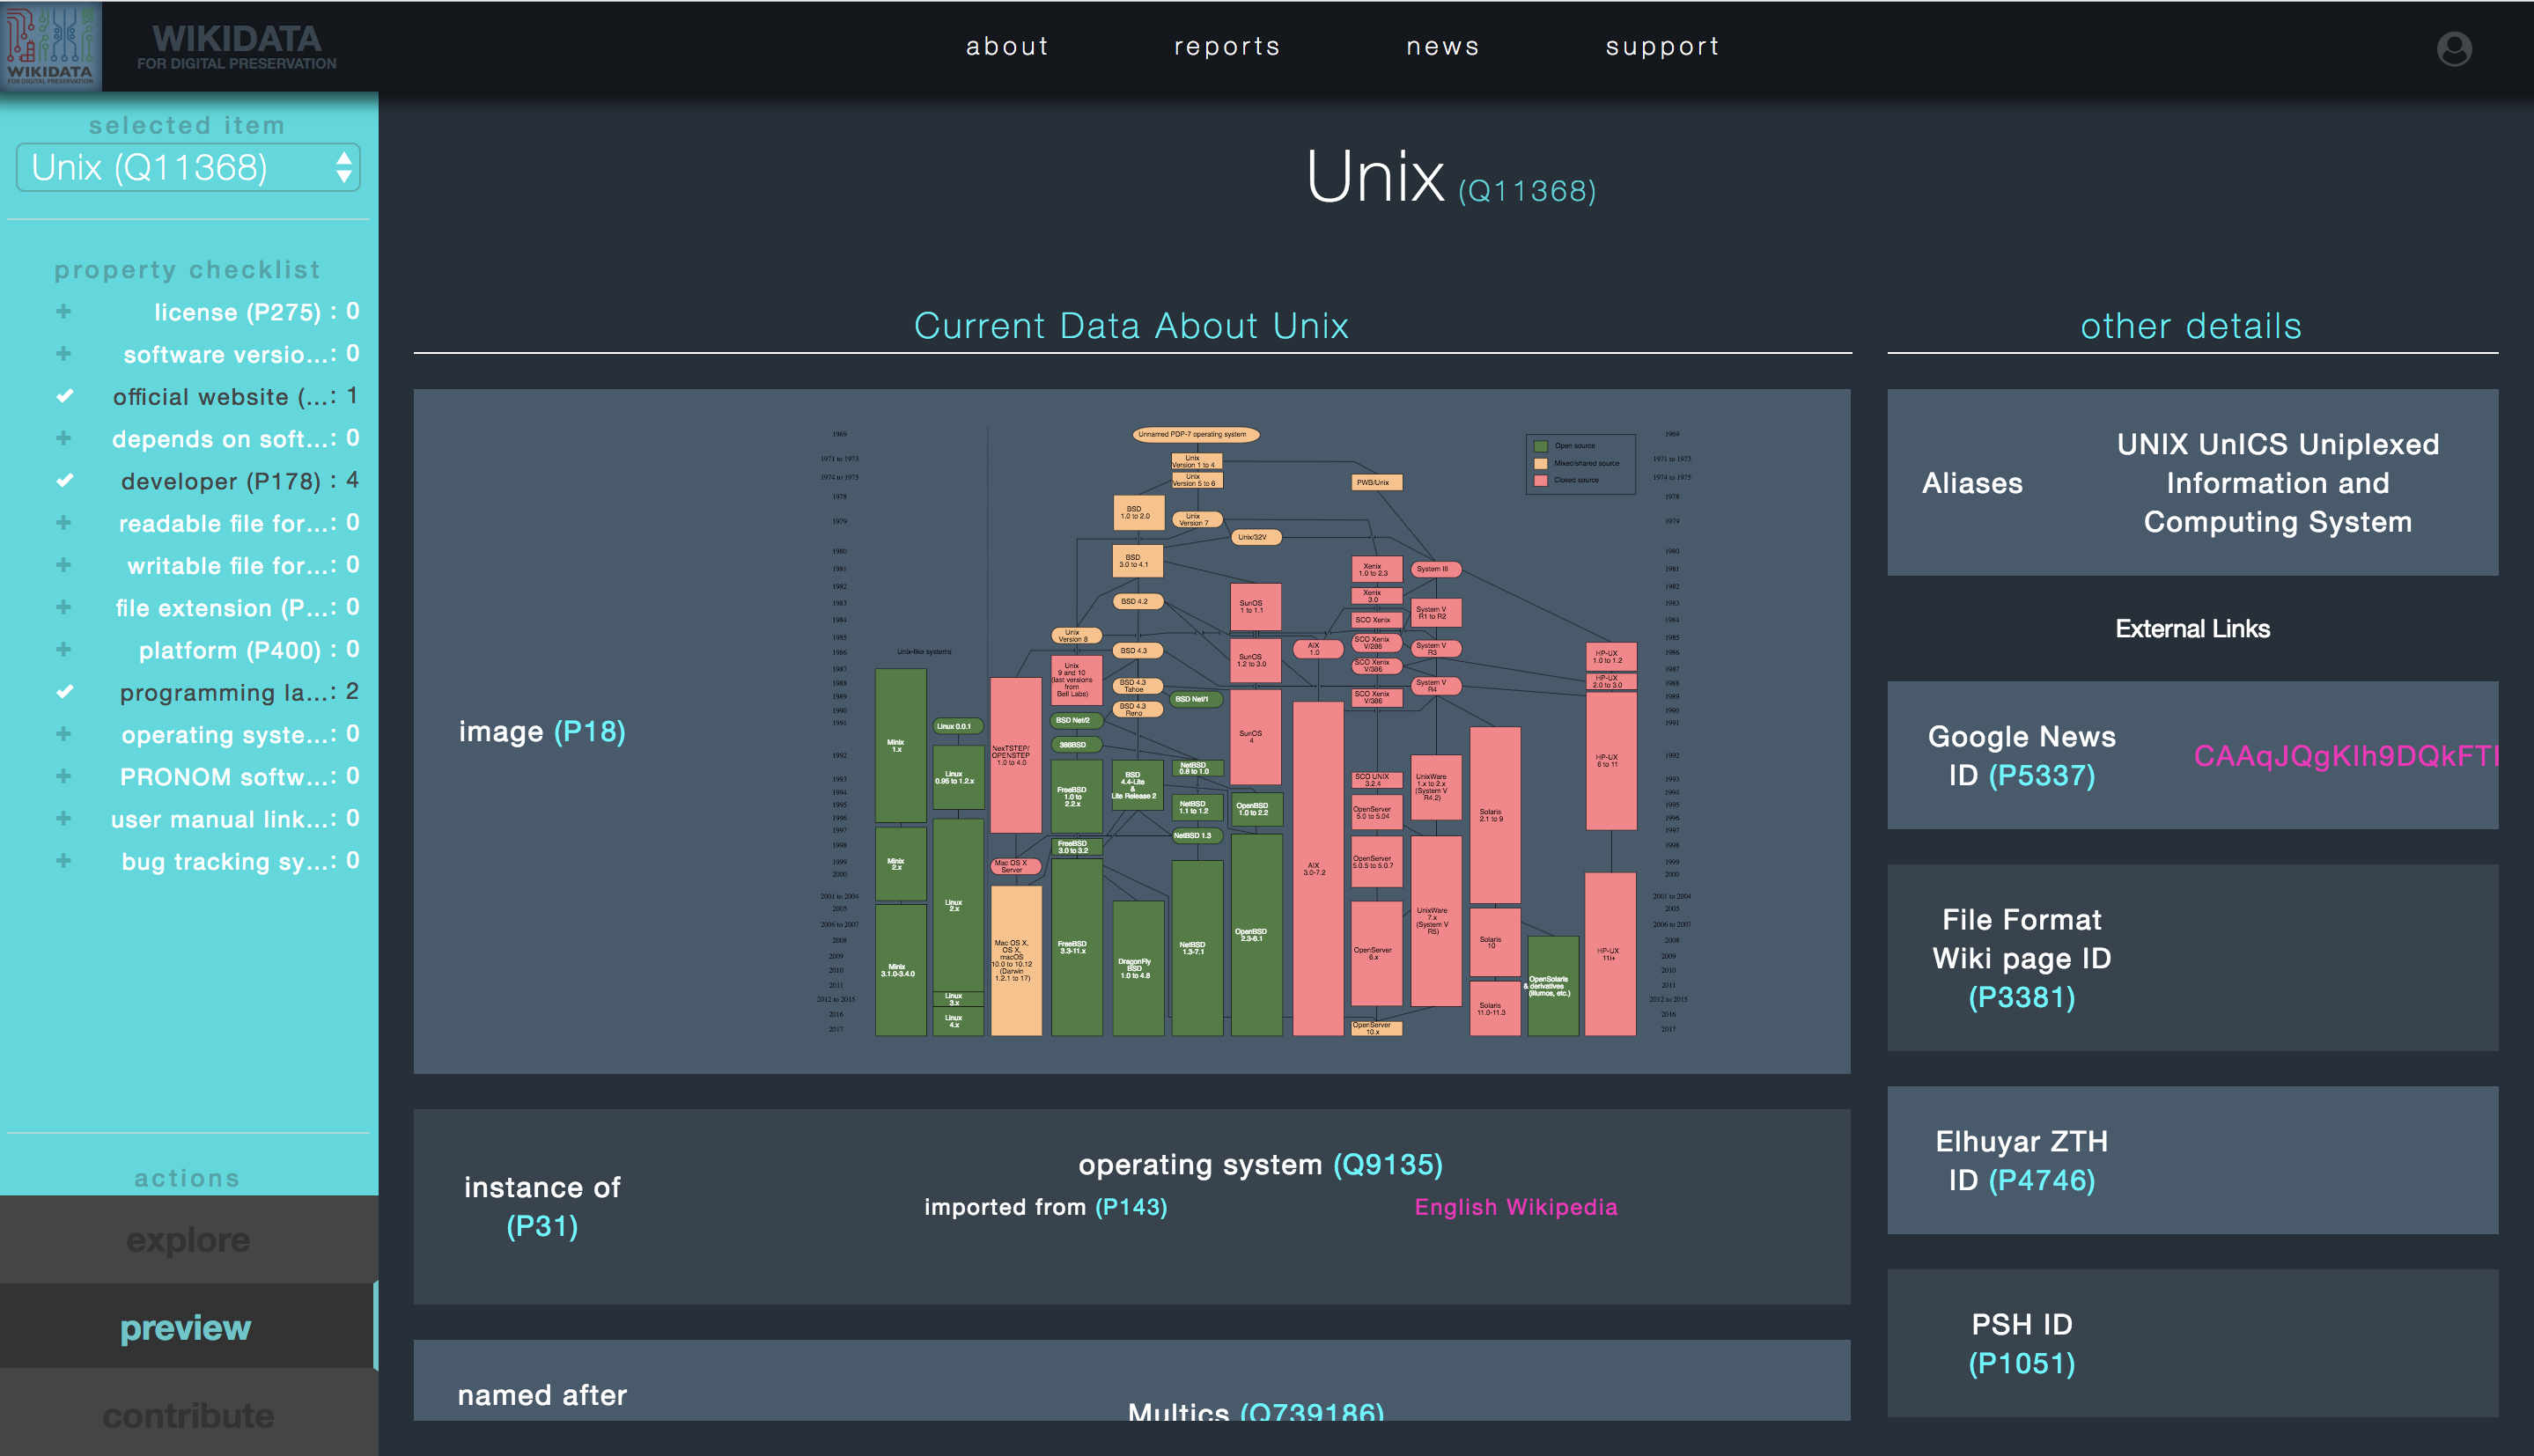Click the checkmark beside programming language
The image size is (2534, 1456).
(65, 691)
